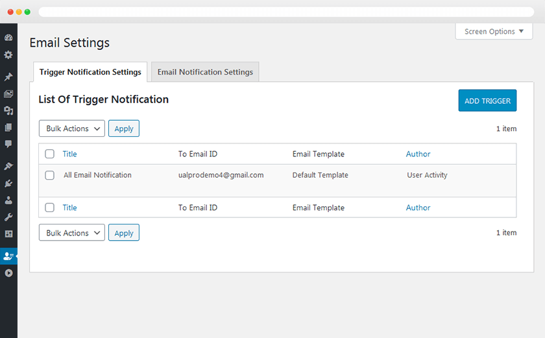Expand the Screen Options panel
This screenshot has width=545, height=338.
494,32
